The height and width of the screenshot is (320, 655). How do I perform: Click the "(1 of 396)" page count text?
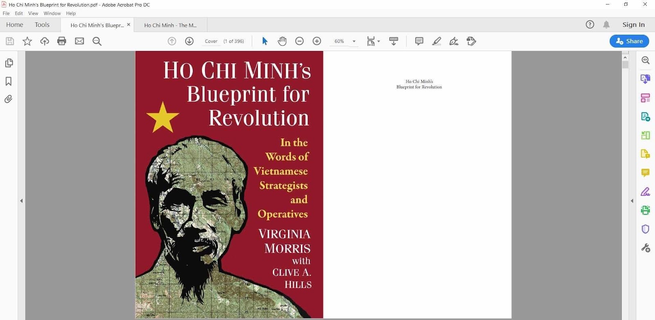[x=234, y=41]
